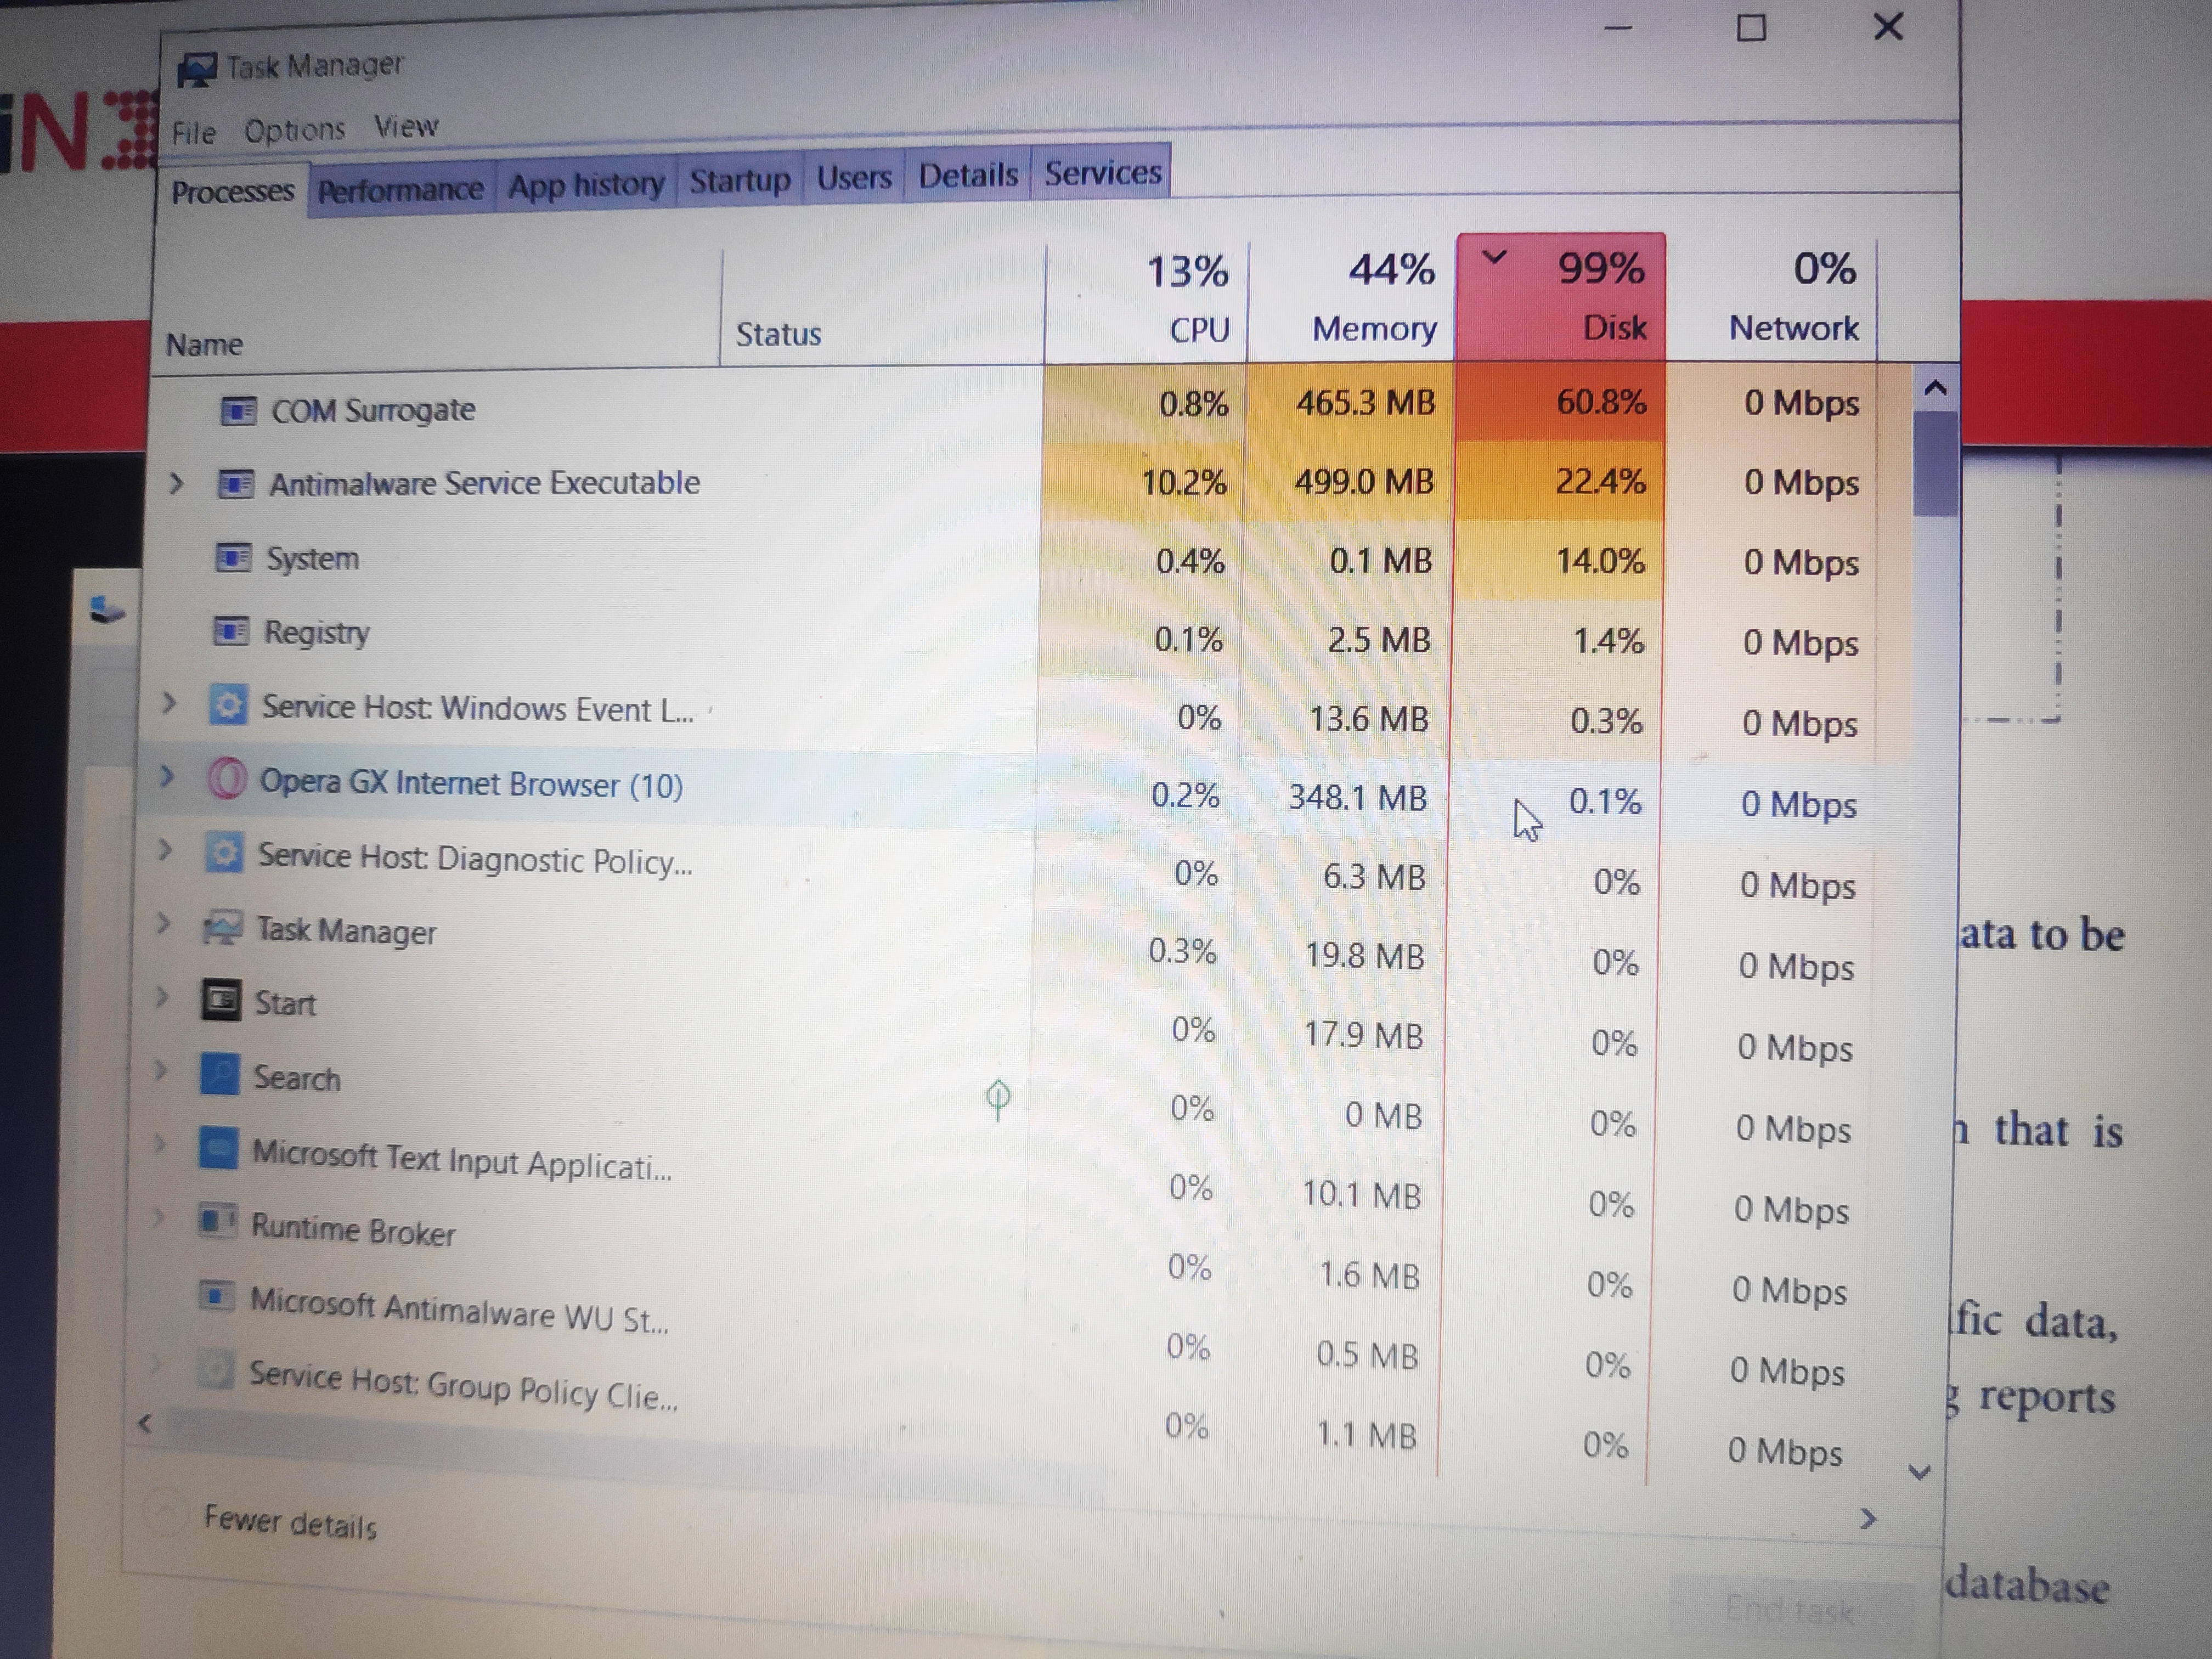This screenshot has height=1659, width=2212.
Task: Expand Service Host: Diagnostic Policy
Action: click(165, 850)
